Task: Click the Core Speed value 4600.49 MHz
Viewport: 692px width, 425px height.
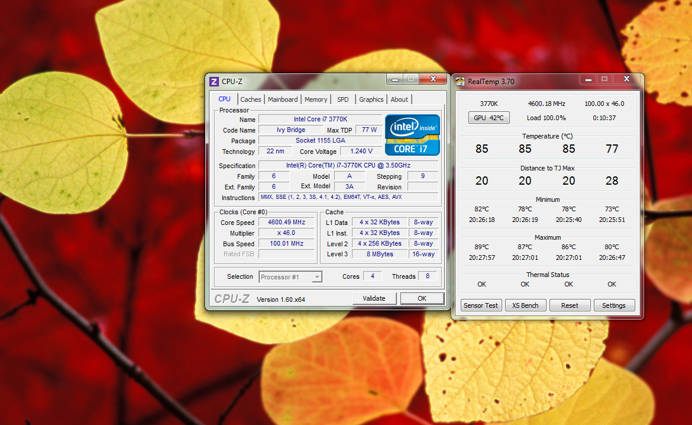Action: 286,222
